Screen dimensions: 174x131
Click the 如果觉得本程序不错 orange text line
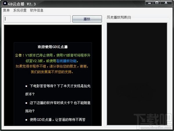(52, 66)
